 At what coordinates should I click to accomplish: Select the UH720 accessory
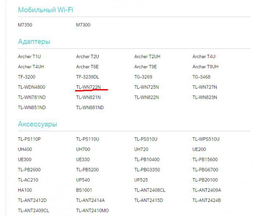[x=141, y=149]
